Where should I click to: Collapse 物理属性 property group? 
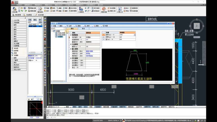tap(71, 35)
